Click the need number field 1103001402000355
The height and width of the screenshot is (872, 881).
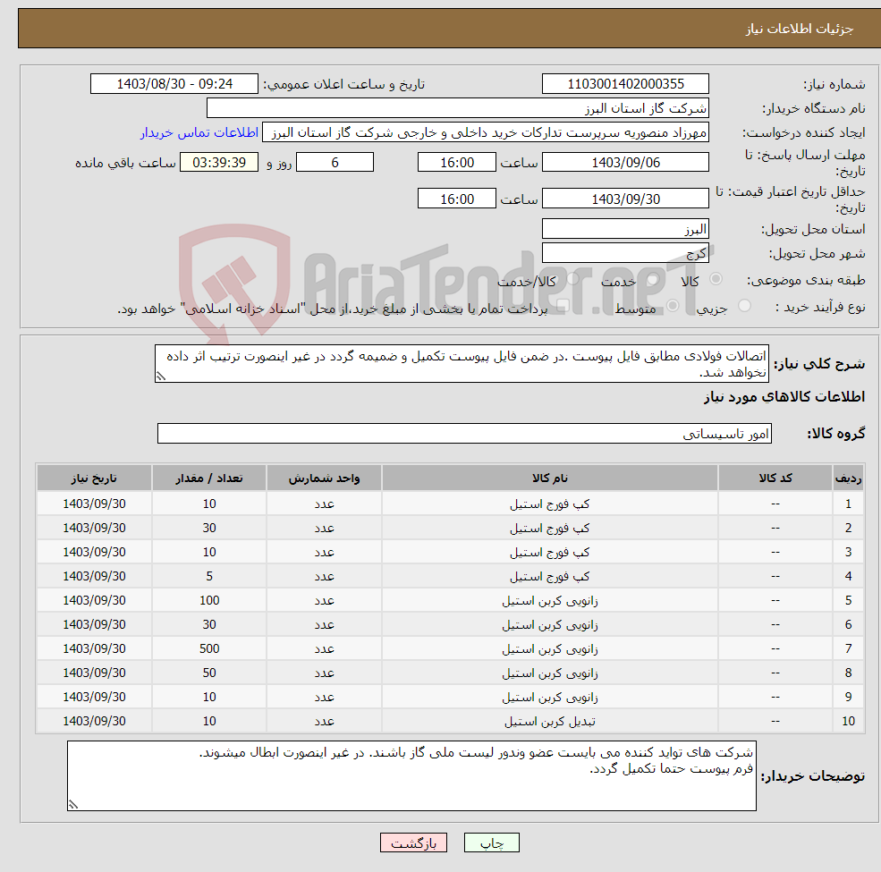coord(625,84)
